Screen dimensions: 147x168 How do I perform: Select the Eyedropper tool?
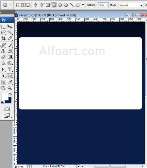[x=10, y=82]
